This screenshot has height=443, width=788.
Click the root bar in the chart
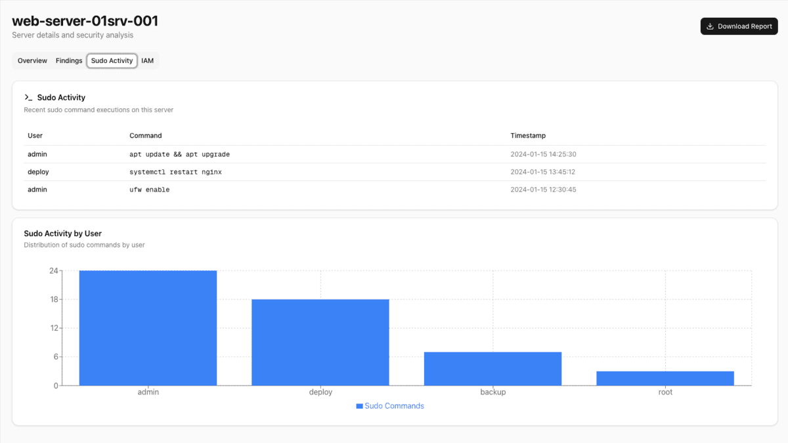point(665,377)
